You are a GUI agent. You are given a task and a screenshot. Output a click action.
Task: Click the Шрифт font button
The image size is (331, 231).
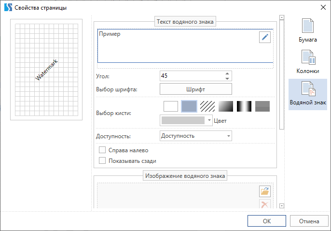[195, 89]
